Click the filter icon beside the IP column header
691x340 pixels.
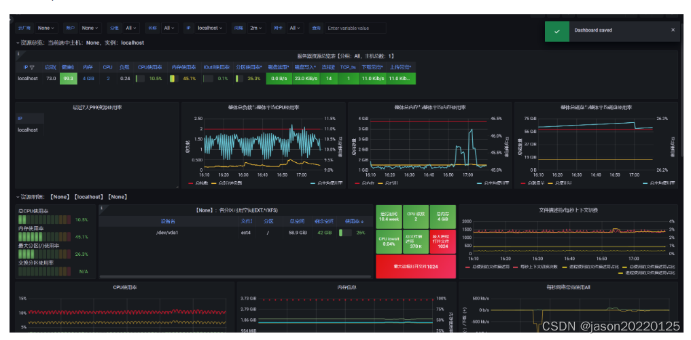(x=32, y=67)
